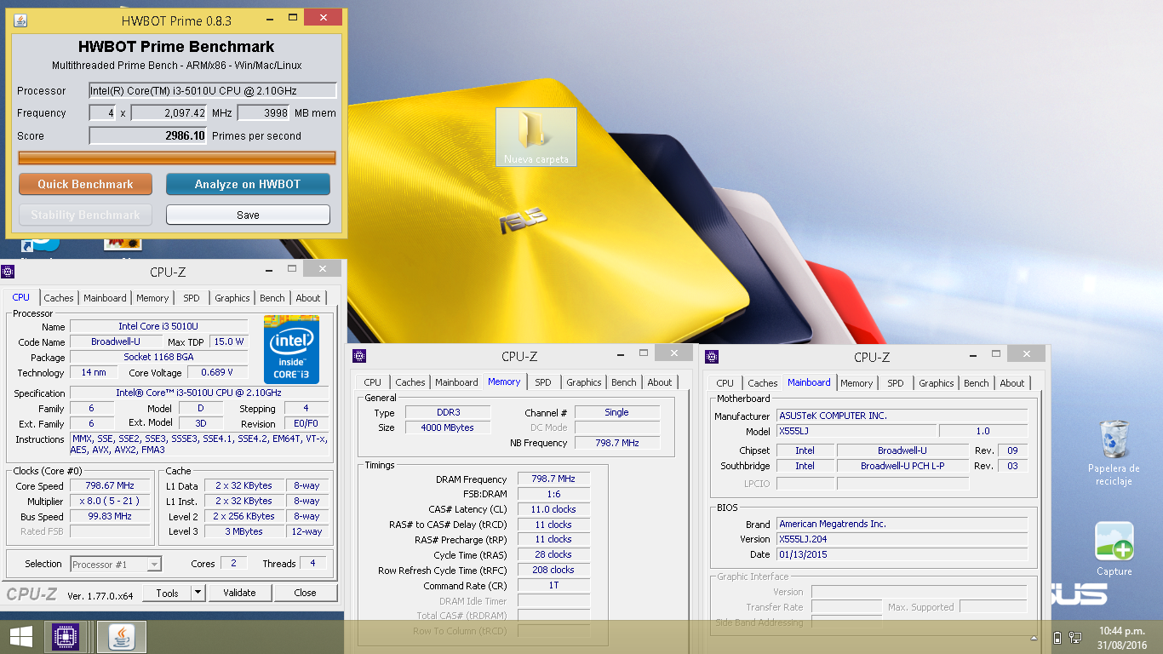Click the motherboard Model value X555LJ
This screenshot has height=654, width=1163.
coord(856,431)
